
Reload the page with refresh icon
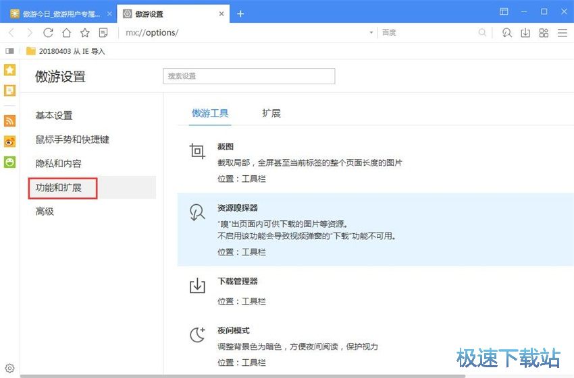tap(48, 33)
